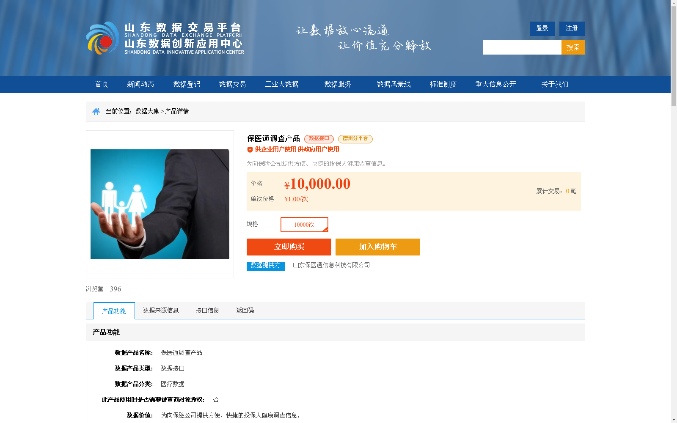Click the orange shield icon beside usage text
Screen dimensions: 677x423
click(250, 149)
